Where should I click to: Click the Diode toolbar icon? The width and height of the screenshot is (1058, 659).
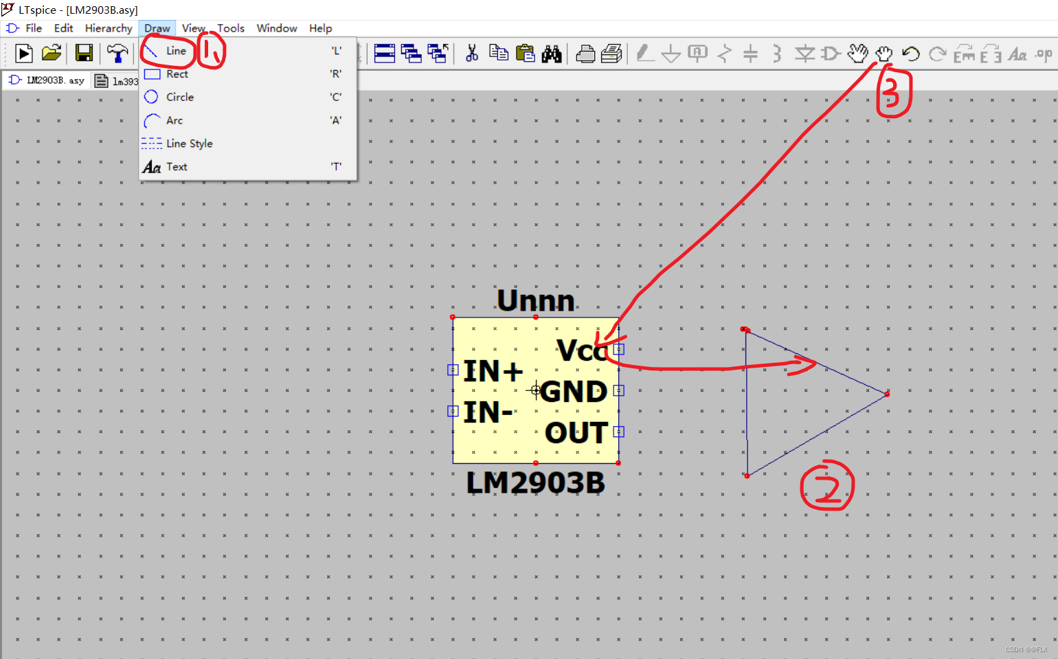(x=804, y=54)
